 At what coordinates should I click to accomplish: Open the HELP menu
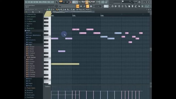coord(53,2)
